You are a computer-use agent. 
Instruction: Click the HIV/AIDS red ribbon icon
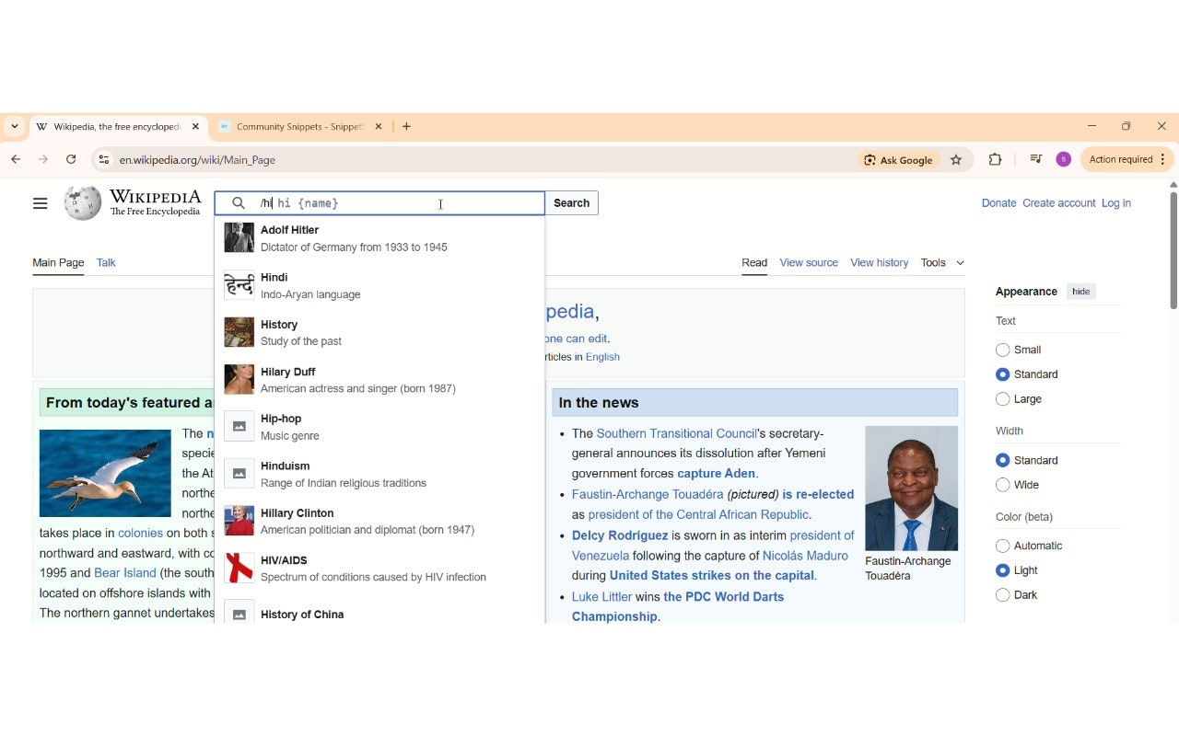pos(239,568)
